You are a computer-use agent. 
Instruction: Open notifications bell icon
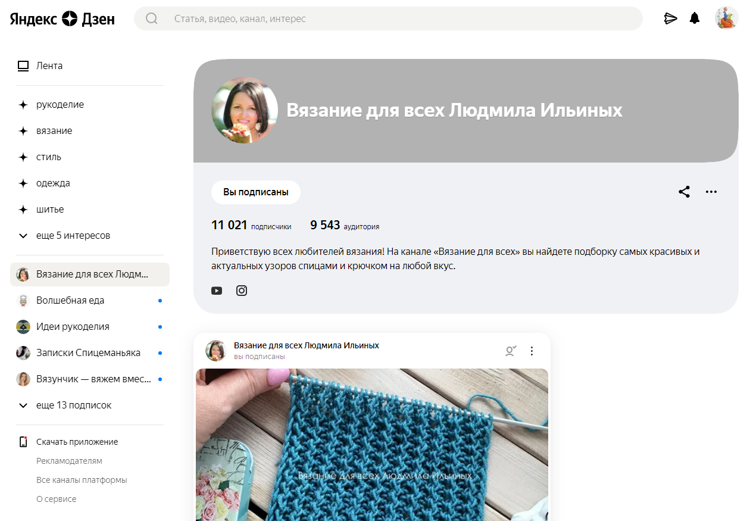pyautogui.click(x=695, y=18)
